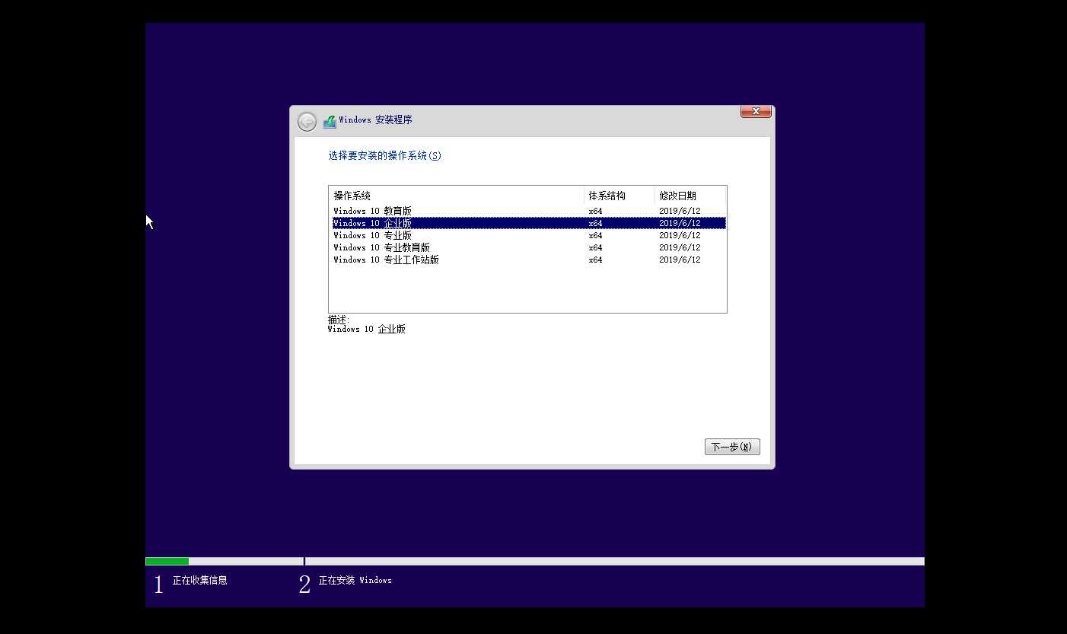Click the description text Windows 10 企业版
The height and width of the screenshot is (634, 1067).
coord(367,329)
